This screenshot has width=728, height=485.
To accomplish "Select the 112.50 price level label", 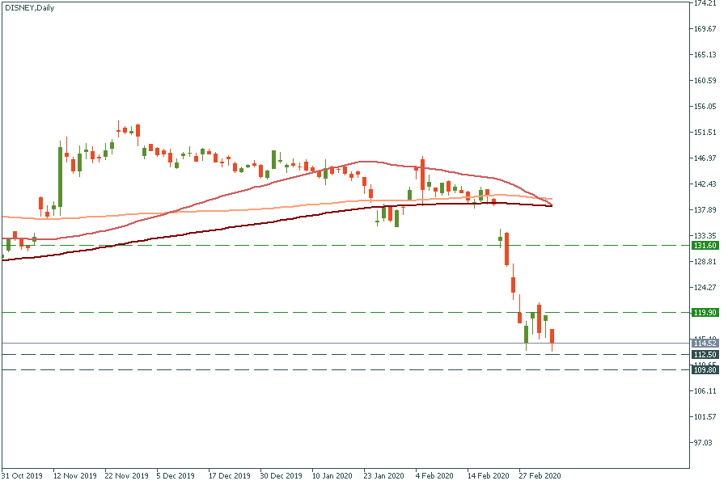I will coord(705,354).
